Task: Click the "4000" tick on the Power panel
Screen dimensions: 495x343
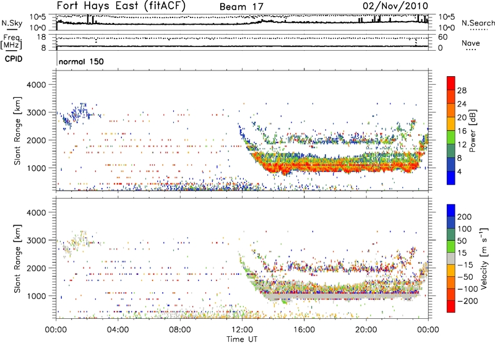Action: click(36, 85)
